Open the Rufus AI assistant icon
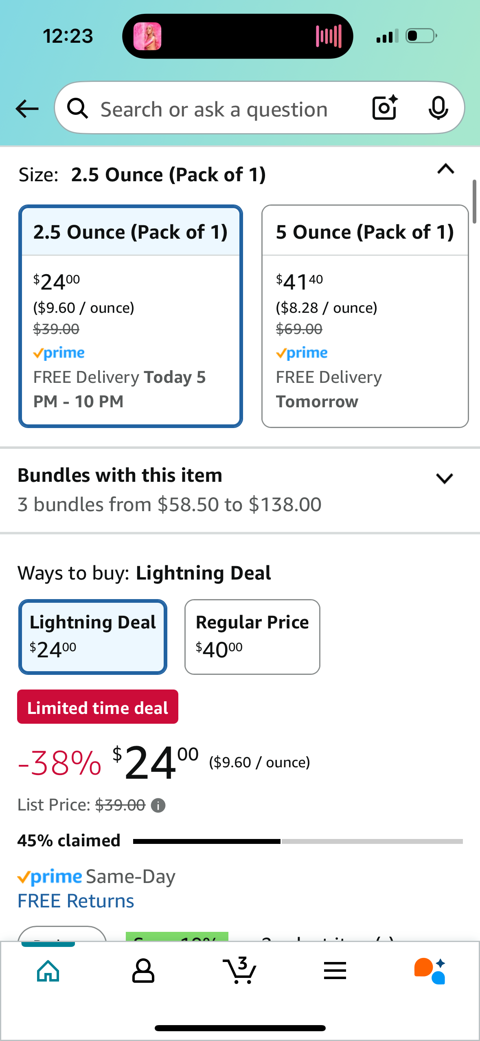This screenshot has width=480, height=1041. click(x=430, y=971)
